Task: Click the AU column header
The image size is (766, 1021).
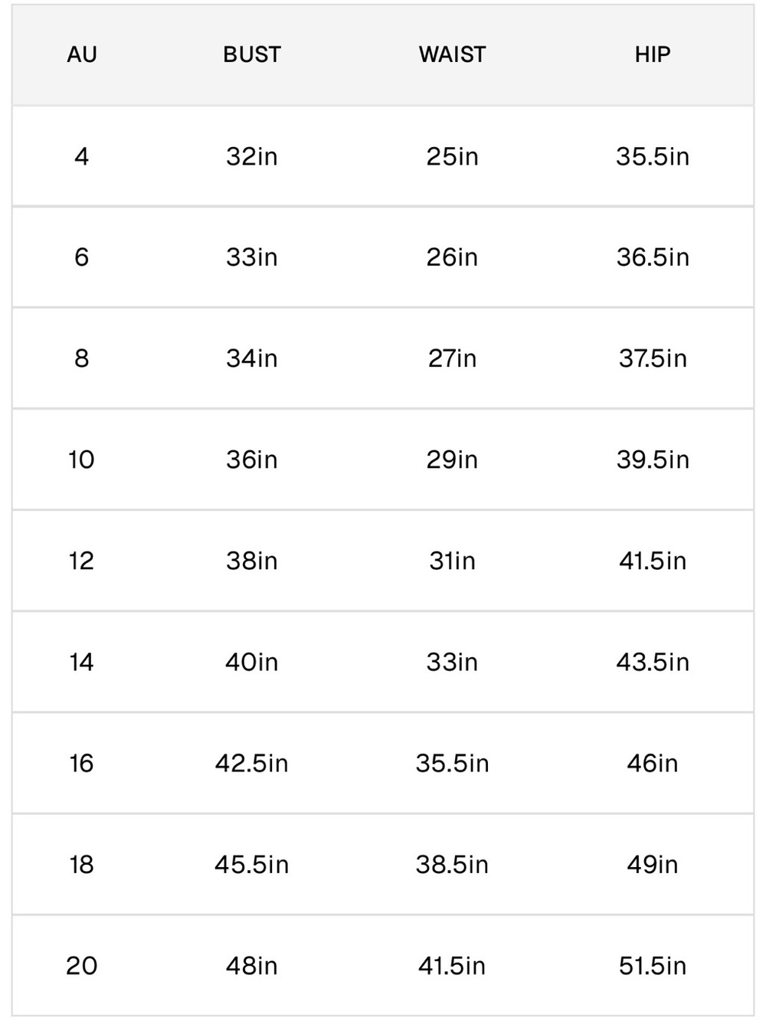Action: pyautogui.click(x=82, y=54)
